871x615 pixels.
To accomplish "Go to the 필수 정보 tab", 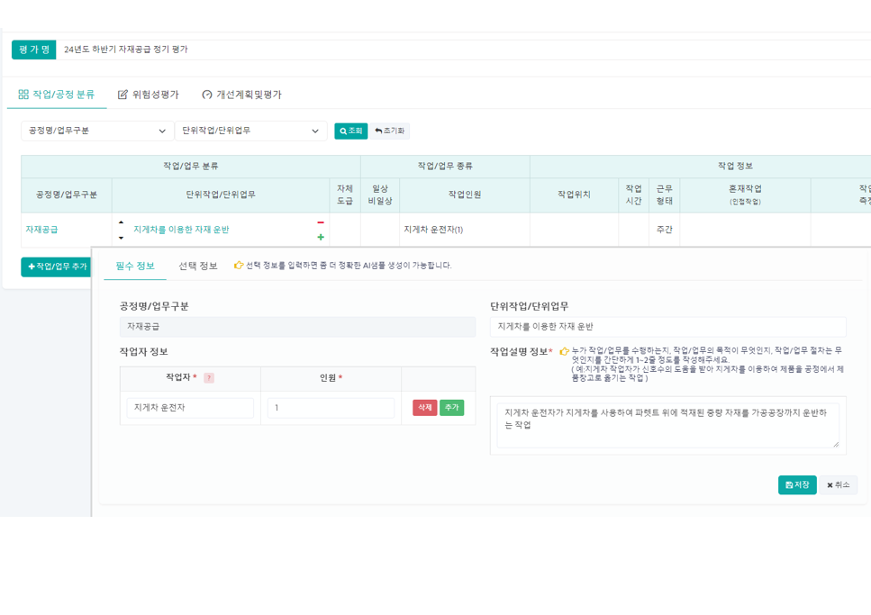I will [x=135, y=266].
